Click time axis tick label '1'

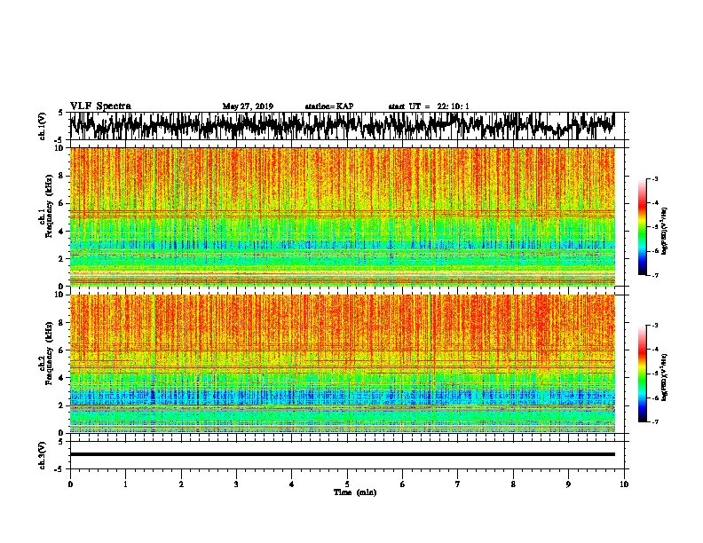coord(125,484)
